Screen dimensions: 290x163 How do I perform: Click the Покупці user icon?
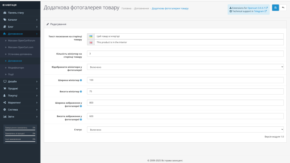coord(5,96)
